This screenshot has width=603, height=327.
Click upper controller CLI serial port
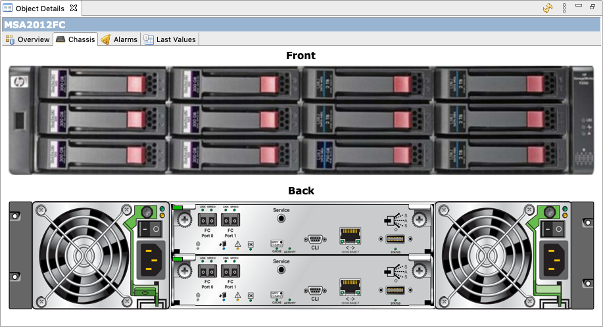pos(315,240)
